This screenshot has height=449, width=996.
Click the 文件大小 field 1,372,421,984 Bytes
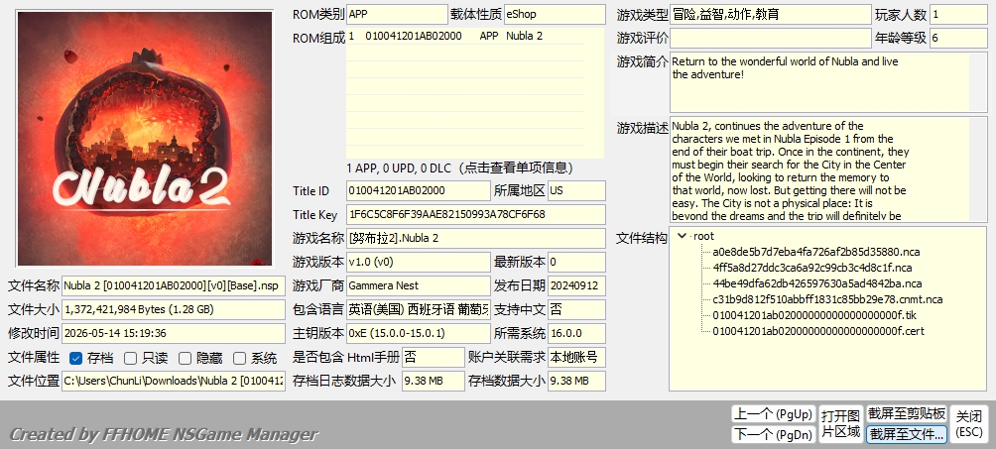(x=174, y=309)
